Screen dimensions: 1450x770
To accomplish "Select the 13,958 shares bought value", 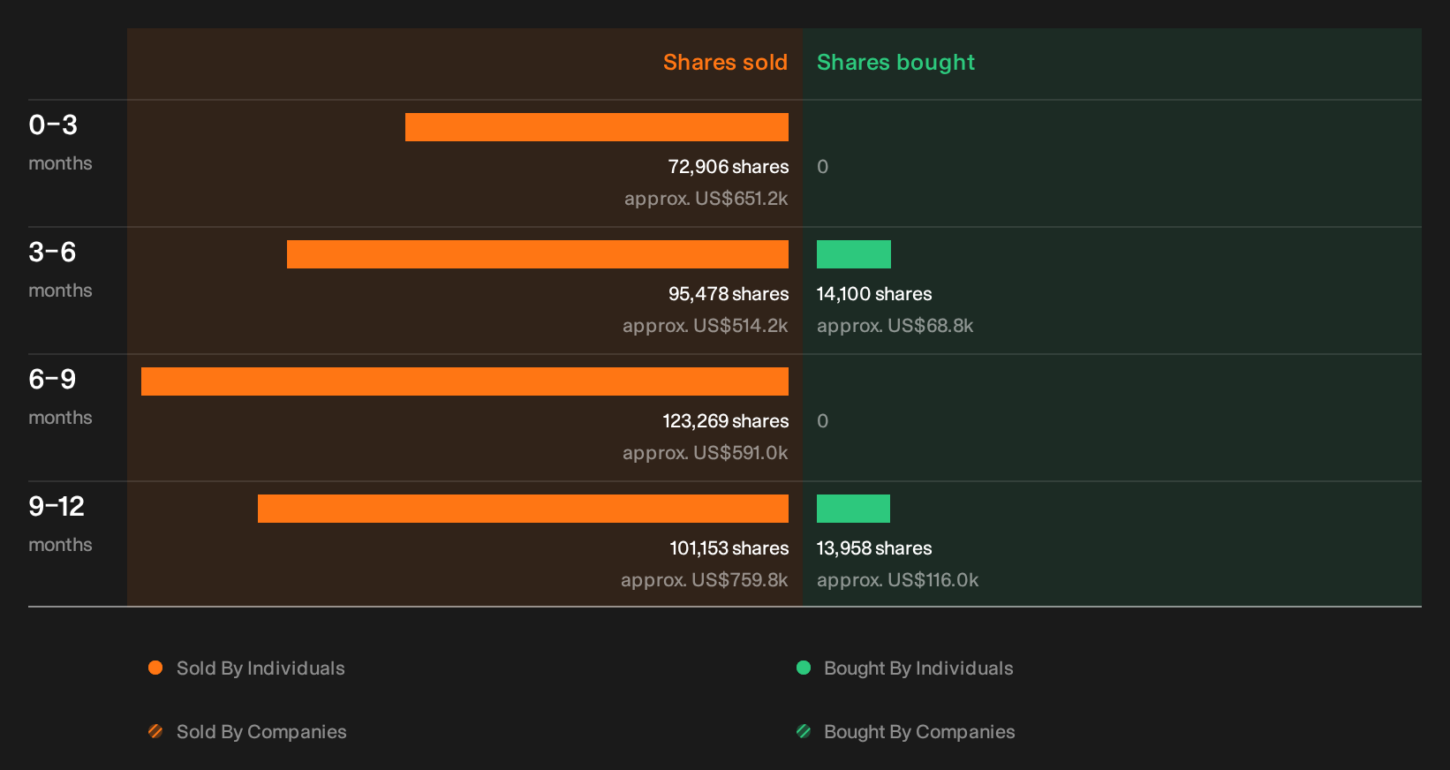I will tap(874, 548).
